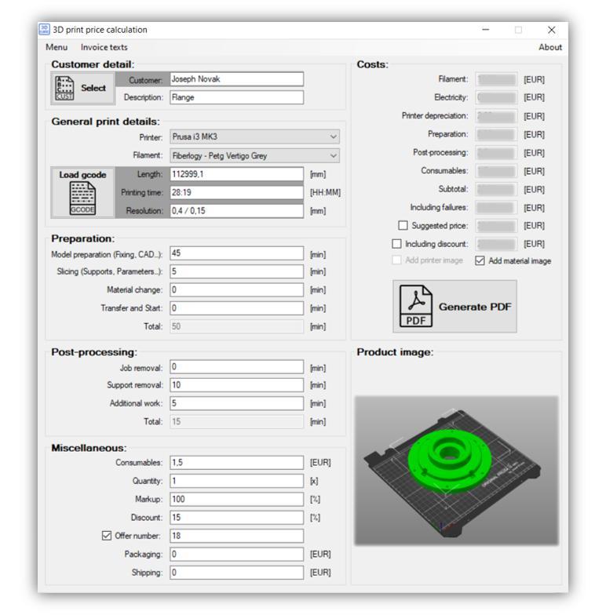
Task: Click the Additional work field
Action: pyautogui.click(x=237, y=403)
